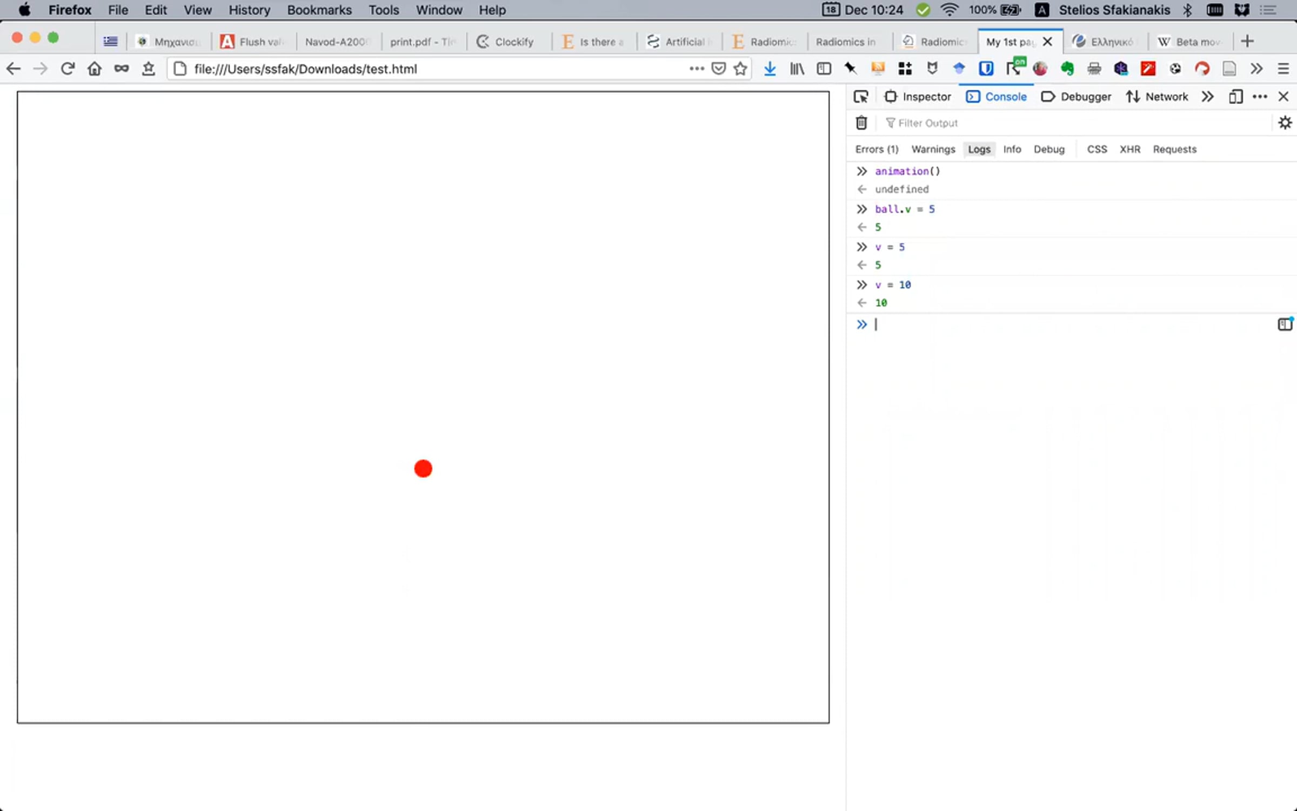Clear the console output with trash icon
The image size is (1297, 811).
tap(861, 123)
